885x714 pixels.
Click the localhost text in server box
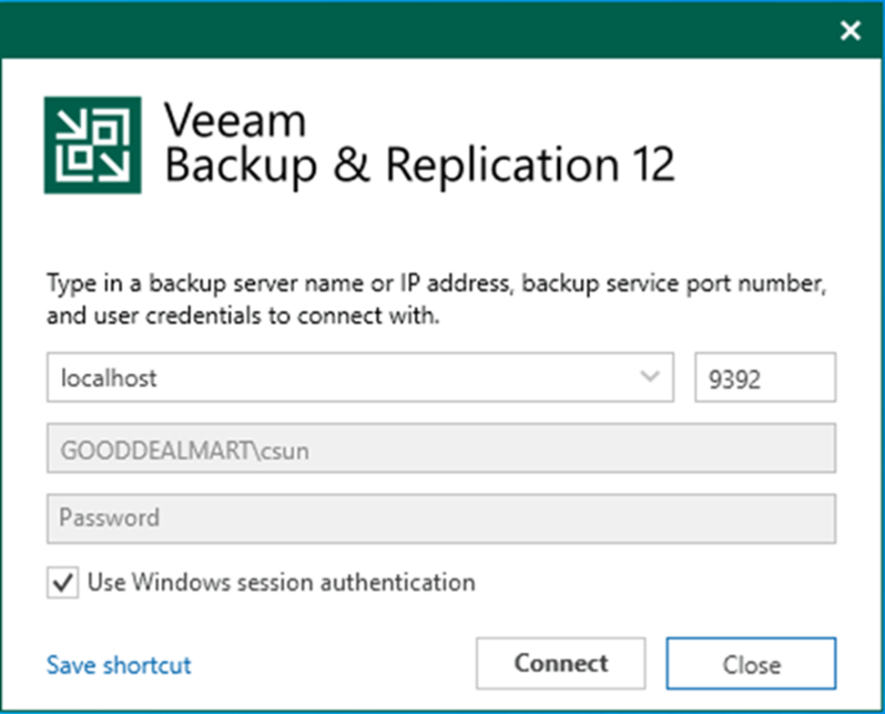(x=108, y=378)
